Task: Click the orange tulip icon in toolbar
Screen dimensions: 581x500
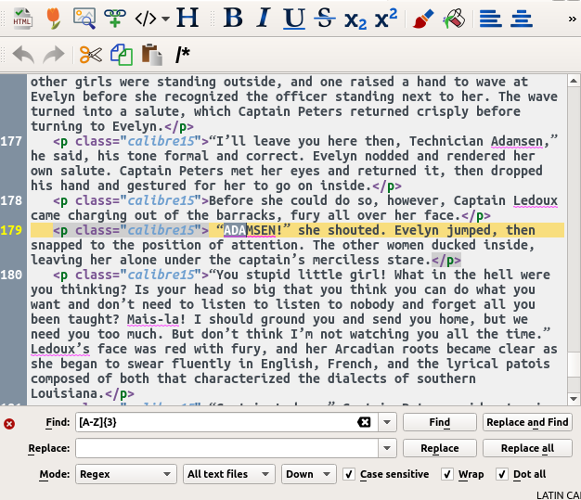Action: click(54, 18)
